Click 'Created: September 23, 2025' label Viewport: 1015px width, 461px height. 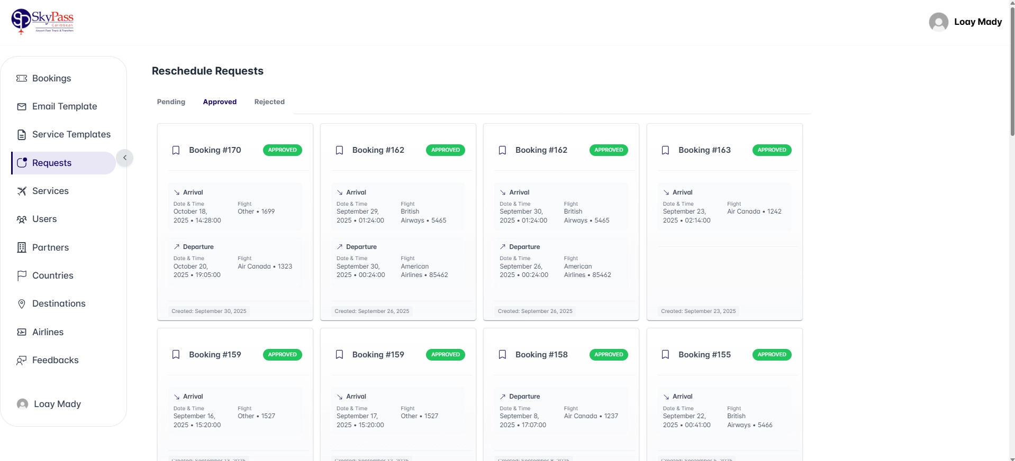click(x=699, y=311)
